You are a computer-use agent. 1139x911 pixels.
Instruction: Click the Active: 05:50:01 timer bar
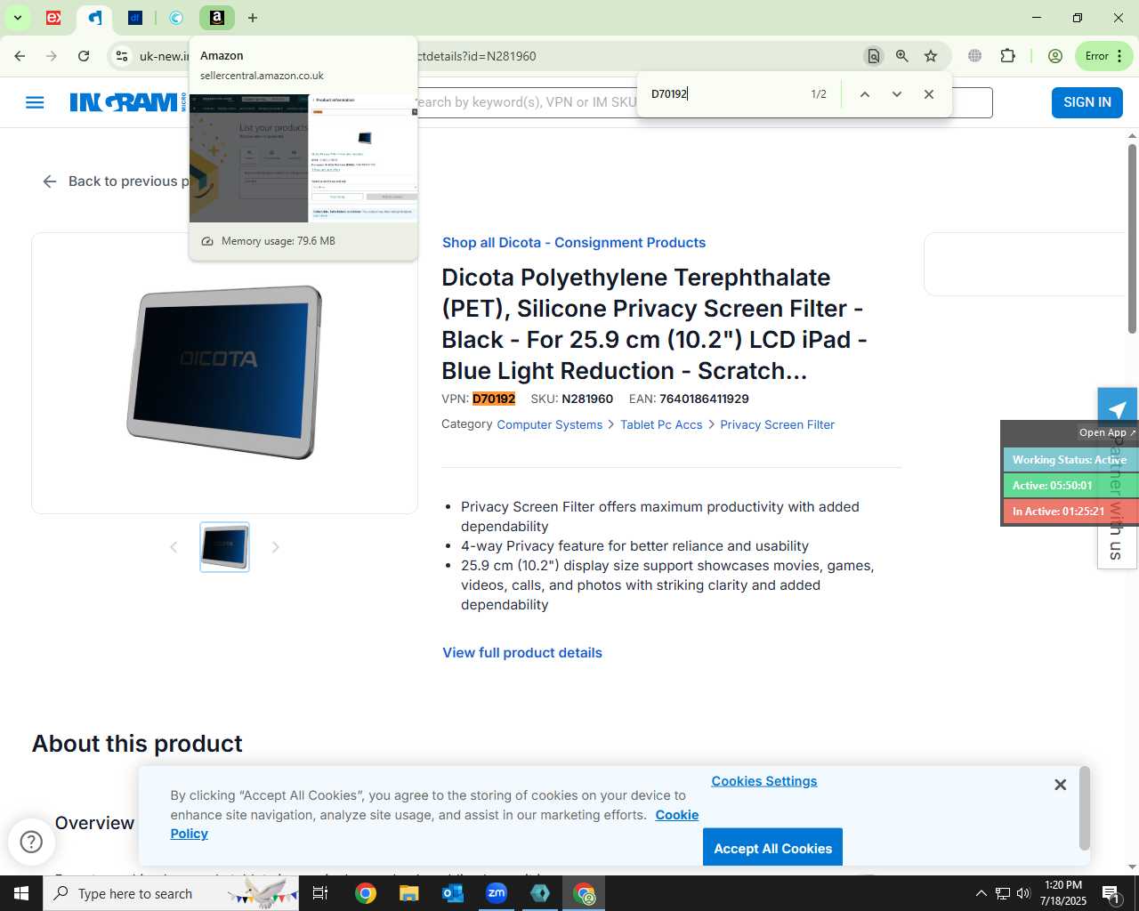[x=1070, y=486]
